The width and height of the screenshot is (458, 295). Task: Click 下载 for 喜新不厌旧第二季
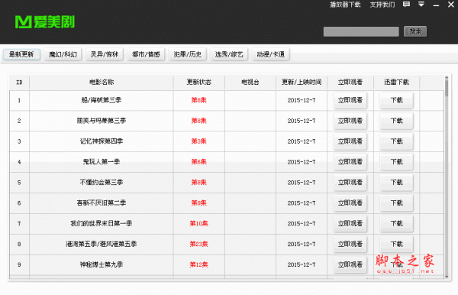(396, 203)
